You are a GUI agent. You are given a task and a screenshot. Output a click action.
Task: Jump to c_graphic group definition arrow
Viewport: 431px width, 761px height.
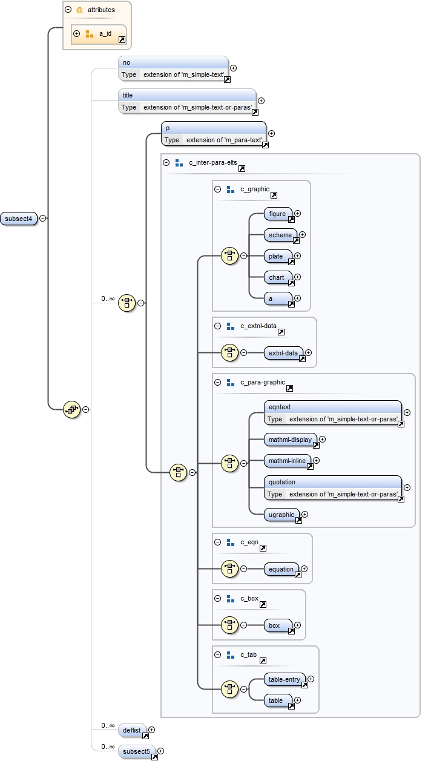[274, 196]
